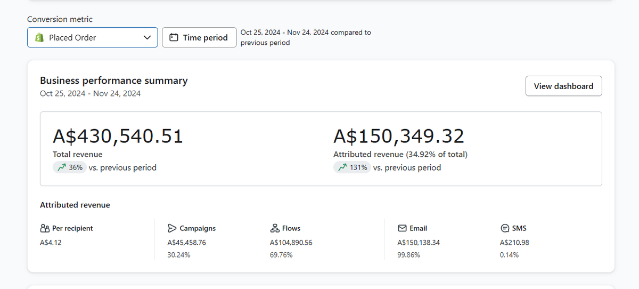Click the SMS speech bubble icon

tap(505, 228)
